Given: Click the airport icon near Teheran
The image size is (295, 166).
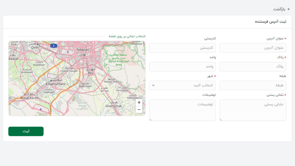Looking at the screenshot, I should tap(68, 52).
